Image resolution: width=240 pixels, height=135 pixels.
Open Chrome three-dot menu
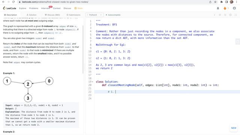[x=237, y=2]
